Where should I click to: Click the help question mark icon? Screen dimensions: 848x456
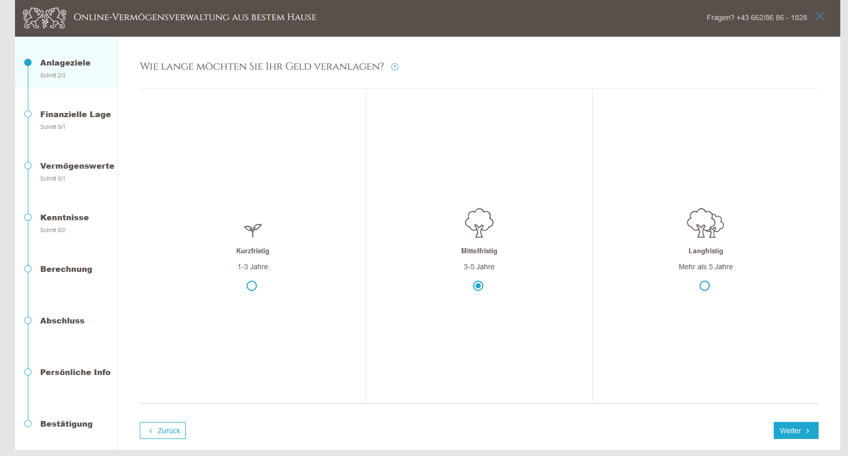[x=395, y=67]
